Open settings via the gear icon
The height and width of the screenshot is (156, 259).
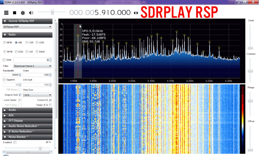(x=23, y=13)
